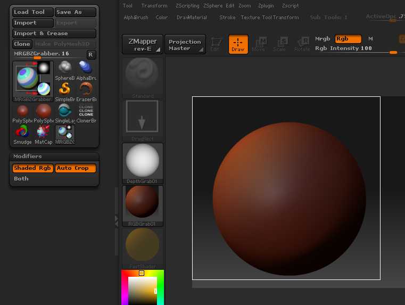Open the ZMapper rev-E plugin
The image size is (405, 305).
tap(142, 45)
